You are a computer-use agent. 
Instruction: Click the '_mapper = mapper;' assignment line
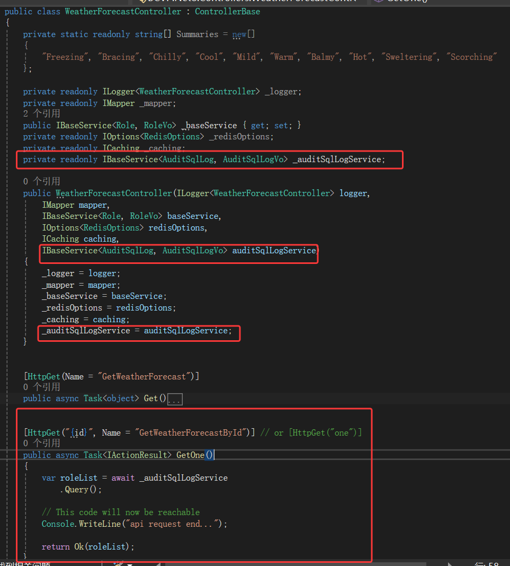81,285
